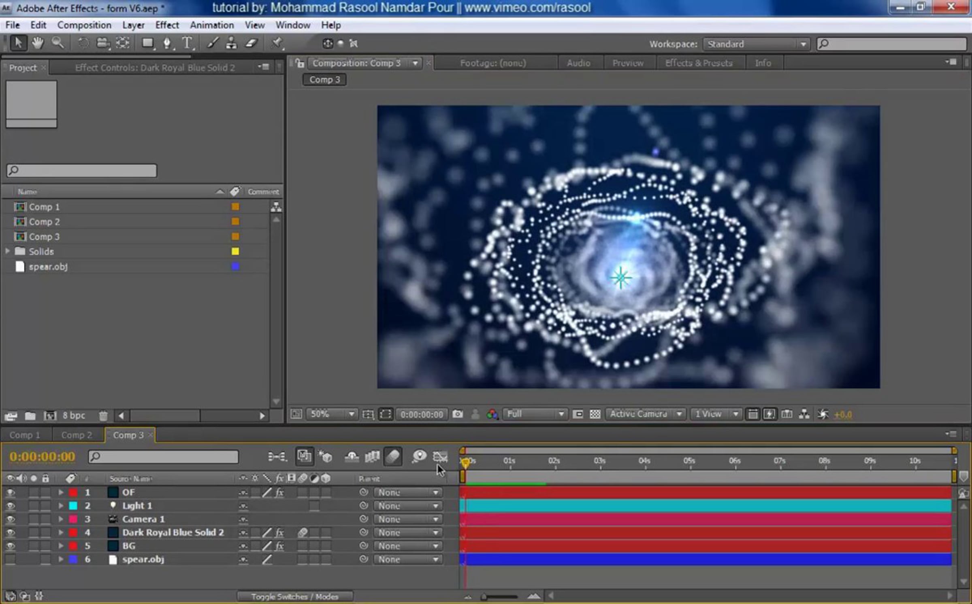Enable Motion Blur switch in timeline
Image resolution: width=972 pixels, height=604 pixels.
click(x=392, y=457)
